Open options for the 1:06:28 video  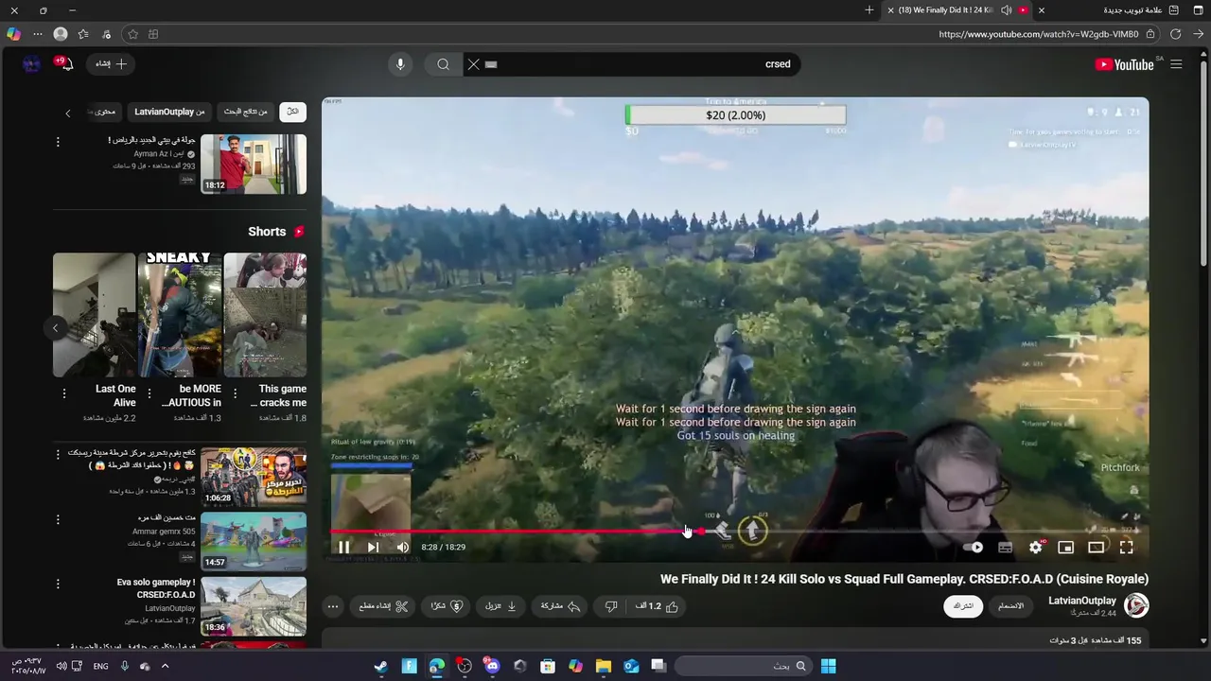58,455
